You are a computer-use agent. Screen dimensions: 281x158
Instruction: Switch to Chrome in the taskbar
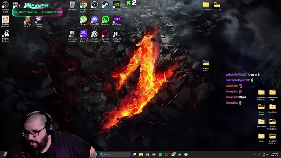(147, 154)
